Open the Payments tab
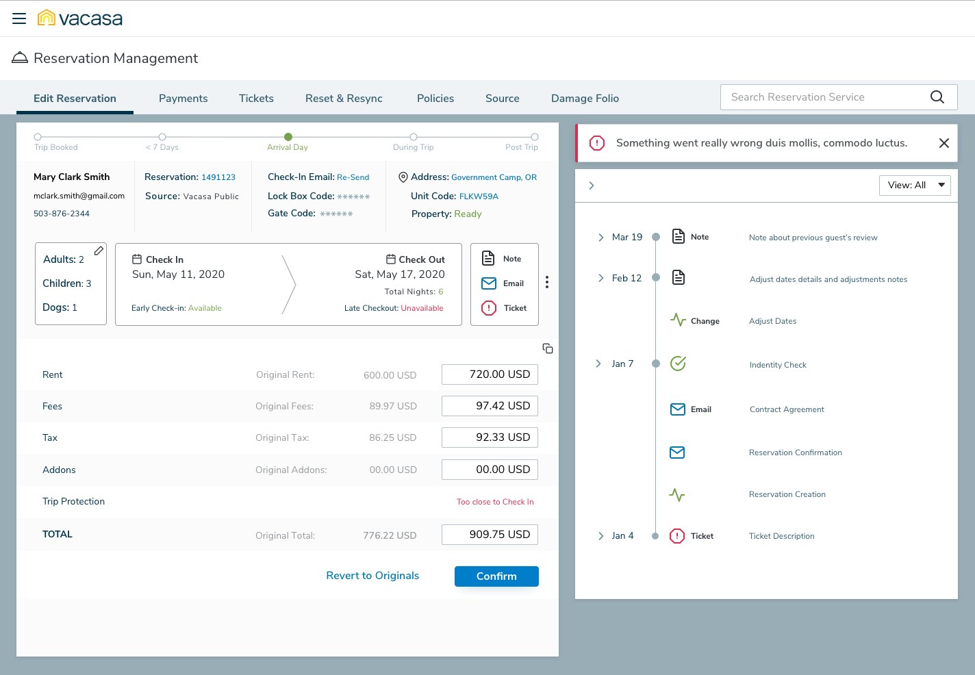Screen dimensions: 975x675 (x=183, y=98)
